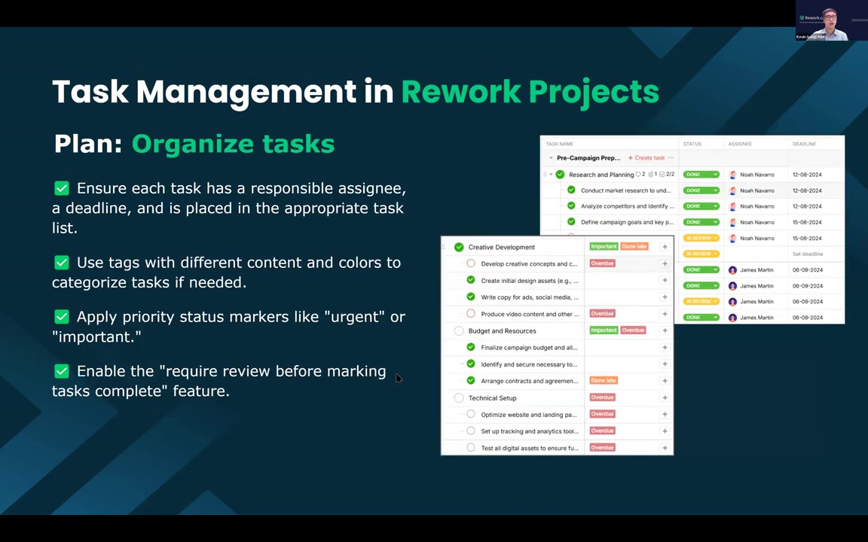Uncheck Analyze competitors completion circle

(571, 206)
